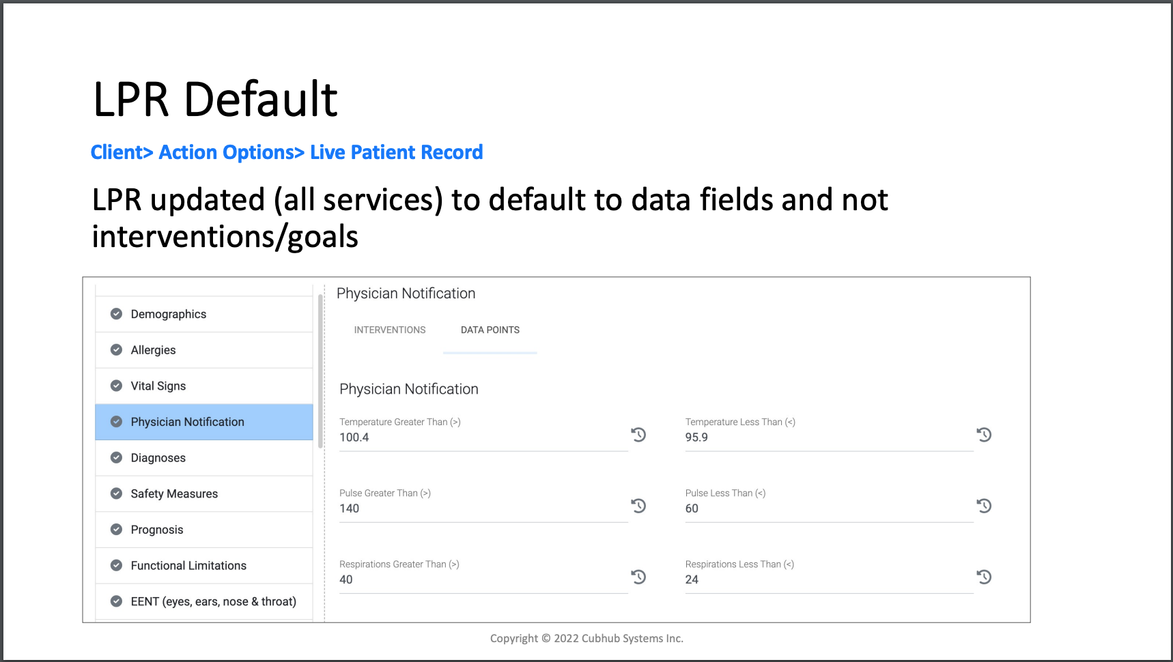Select Functional Limitations in the section list
Image resolution: width=1173 pixels, height=662 pixels.
pos(204,565)
